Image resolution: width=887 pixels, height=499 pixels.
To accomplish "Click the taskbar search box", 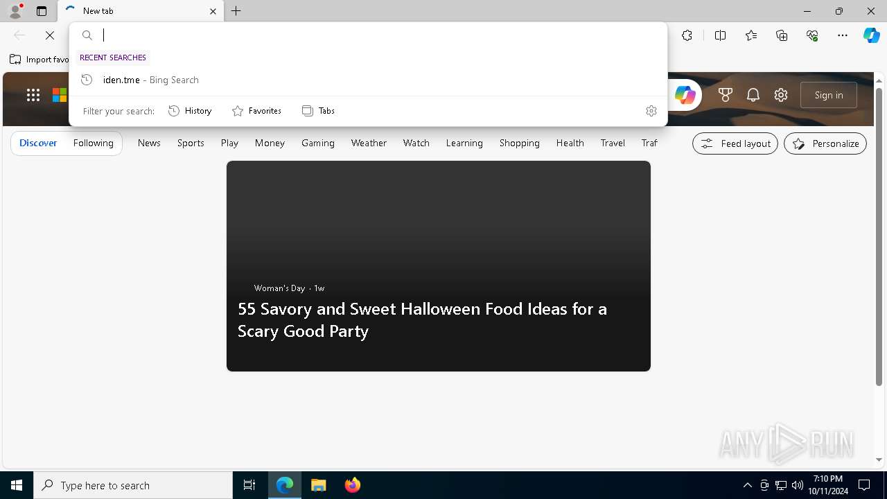I will (133, 485).
